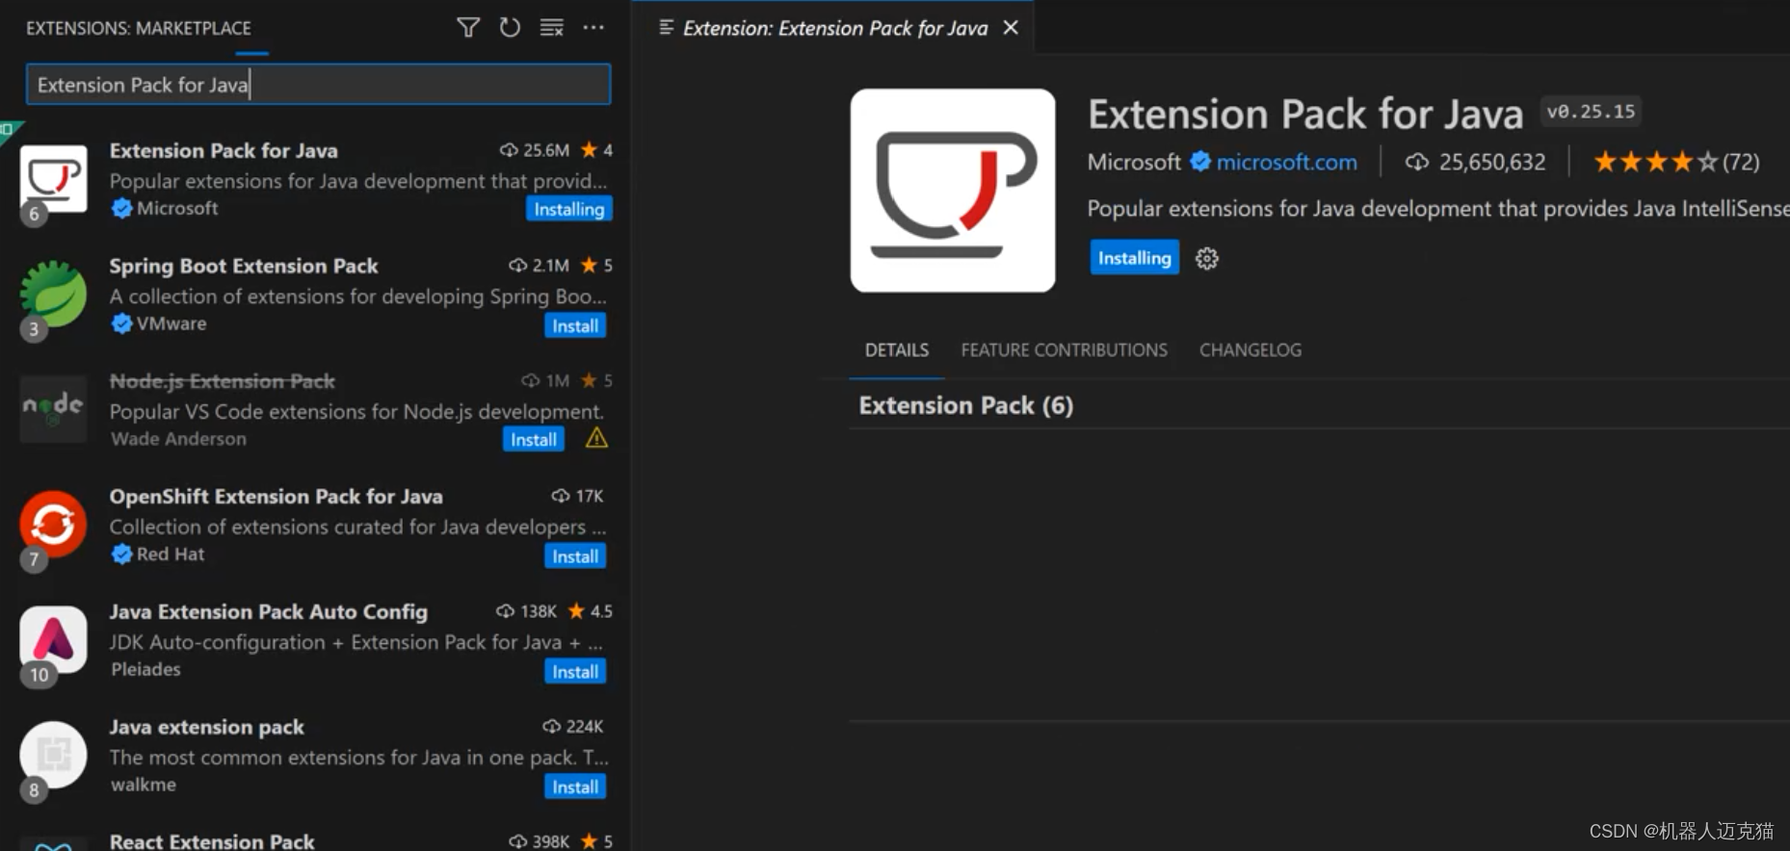The width and height of the screenshot is (1790, 851).
Task: Click the VMware publisher name
Action: [171, 323]
